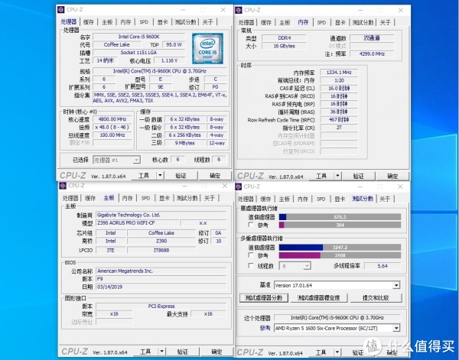The image size is (459, 360).
Task: Click the memory size value 16 GBytes
Action: click(284, 46)
